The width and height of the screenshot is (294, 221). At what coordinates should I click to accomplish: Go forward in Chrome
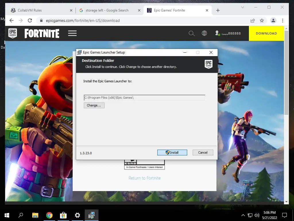click(21, 20)
